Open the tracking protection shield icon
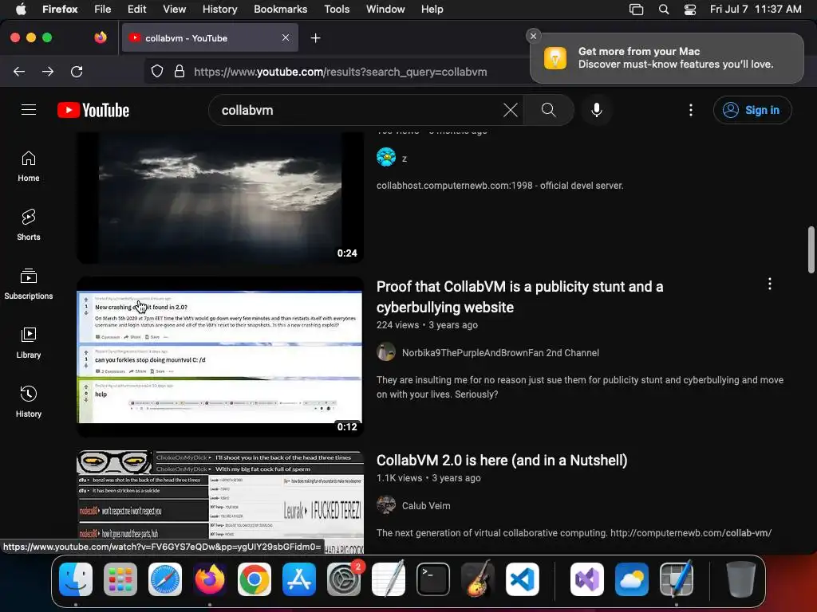817x612 pixels. click(x=157, y=71)
